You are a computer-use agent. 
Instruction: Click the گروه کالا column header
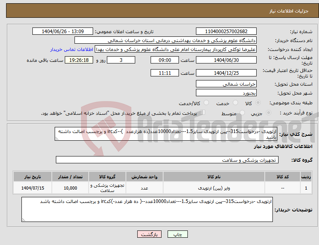(x=107, y=177)
